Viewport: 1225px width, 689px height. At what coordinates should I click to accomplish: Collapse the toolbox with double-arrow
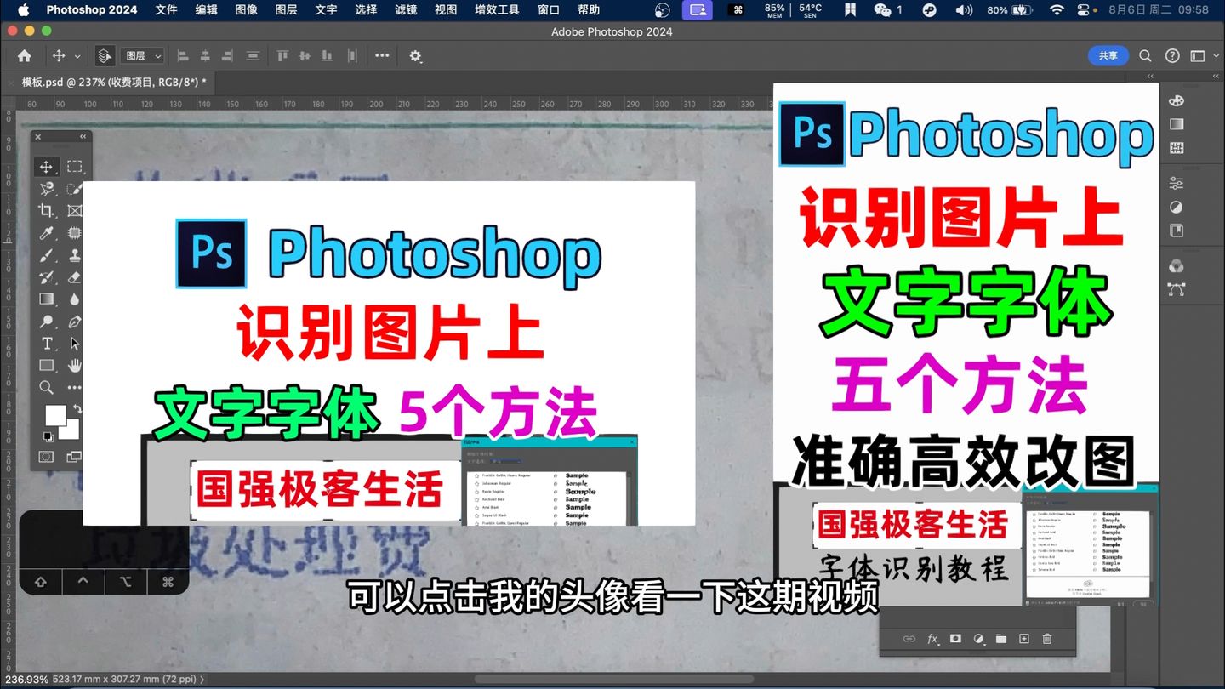(83, 136)
